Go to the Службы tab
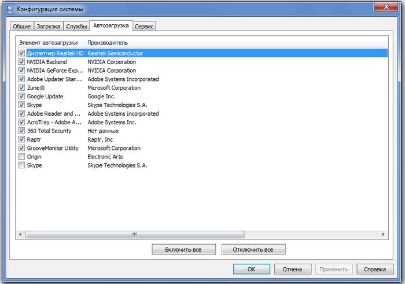 pos(76,27)
